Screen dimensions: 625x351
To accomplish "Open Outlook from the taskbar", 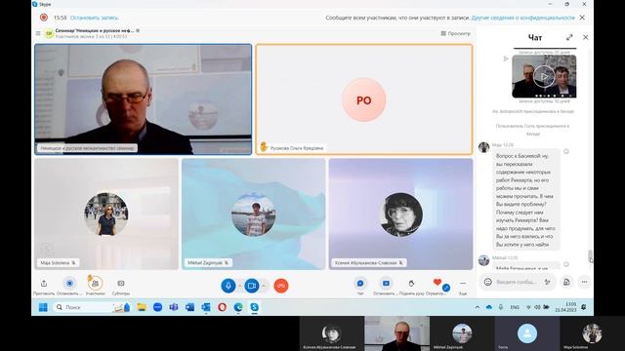I will pos(206,307).
